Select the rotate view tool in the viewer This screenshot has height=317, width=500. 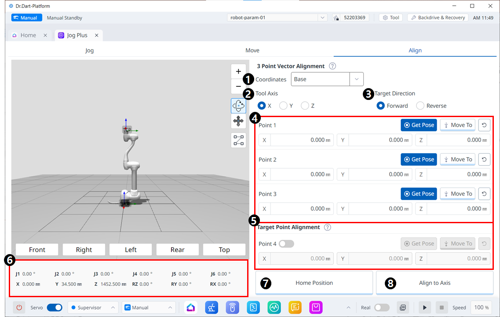click(x=238, y=106)
